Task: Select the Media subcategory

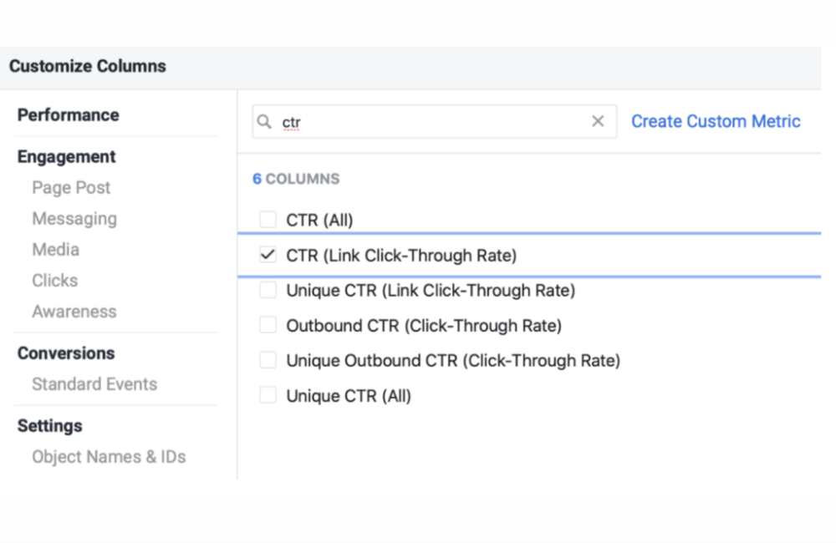Action: 56,250
